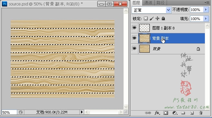Click the padlock on 背景 layer

point(198,49)
